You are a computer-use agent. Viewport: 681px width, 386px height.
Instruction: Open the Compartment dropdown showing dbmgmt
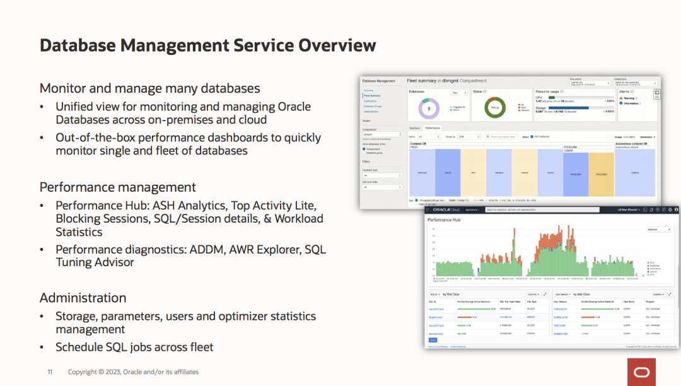coord(382,134)
